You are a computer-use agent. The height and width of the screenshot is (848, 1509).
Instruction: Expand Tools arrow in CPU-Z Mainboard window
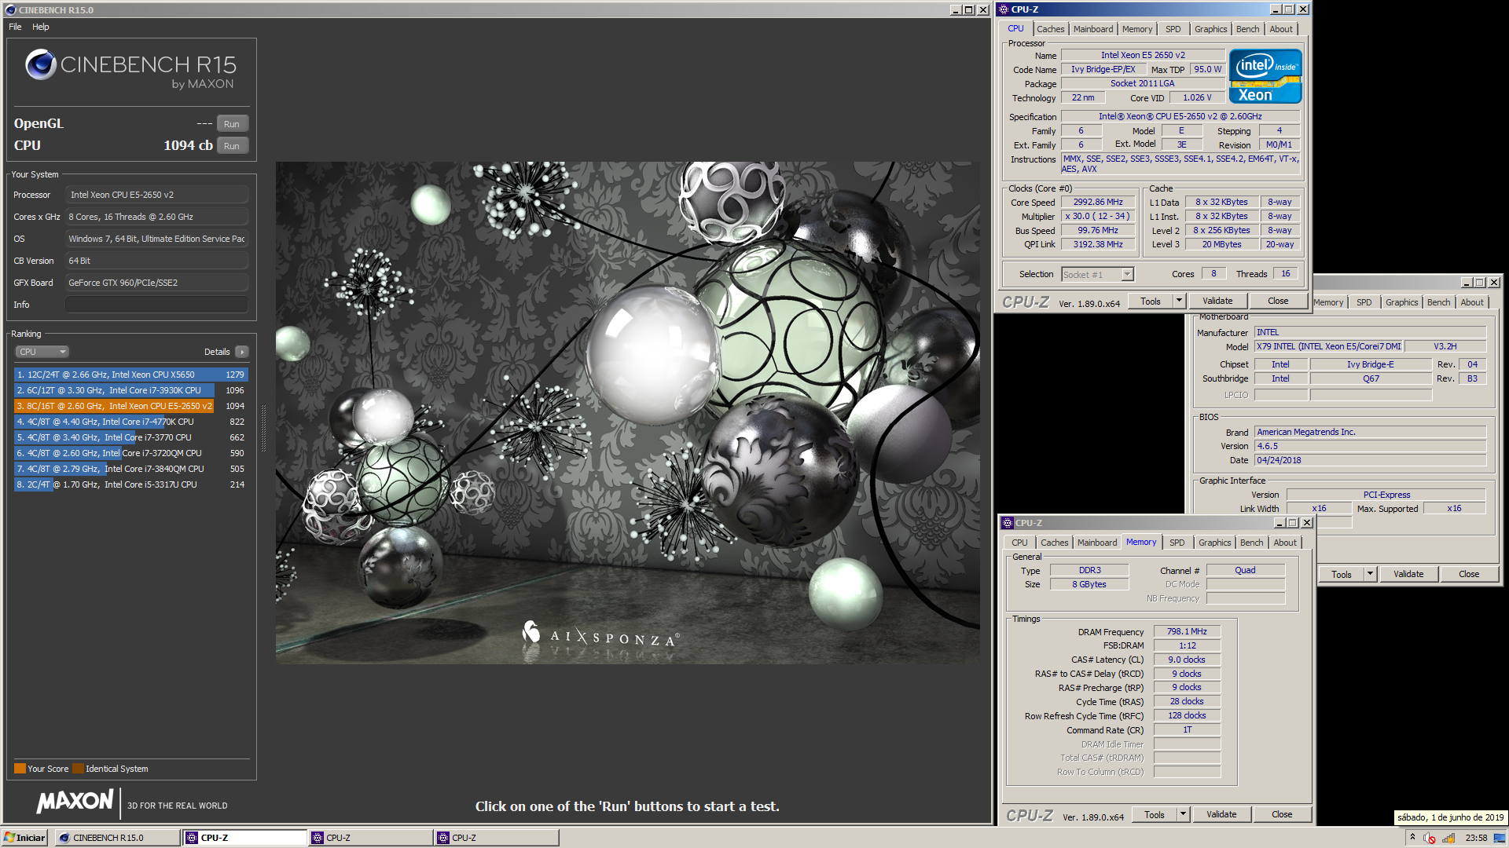tap(1370, 574)
